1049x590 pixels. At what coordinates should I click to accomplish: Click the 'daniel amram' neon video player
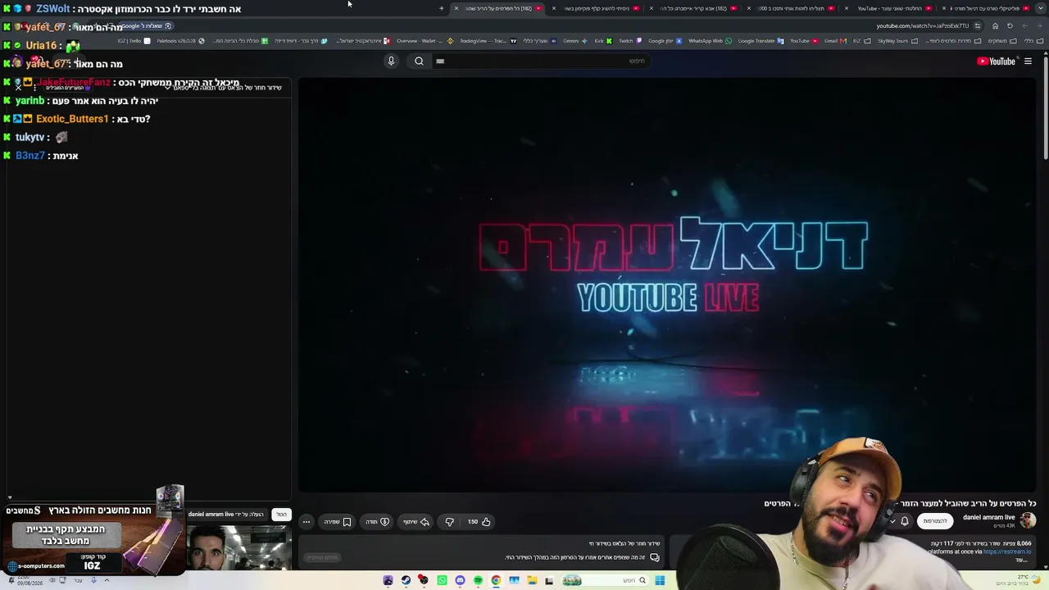click(x=667, y=284)
